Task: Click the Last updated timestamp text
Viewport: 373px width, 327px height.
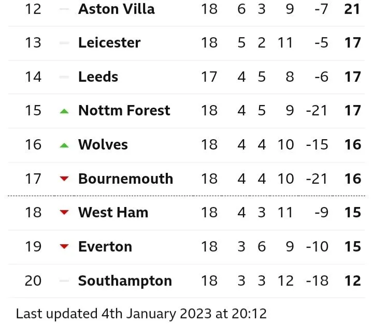Action: point(141,314)
